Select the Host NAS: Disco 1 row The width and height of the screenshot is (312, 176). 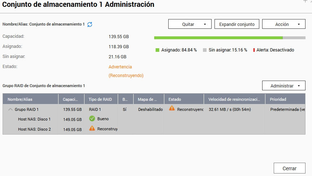[34, 119]
